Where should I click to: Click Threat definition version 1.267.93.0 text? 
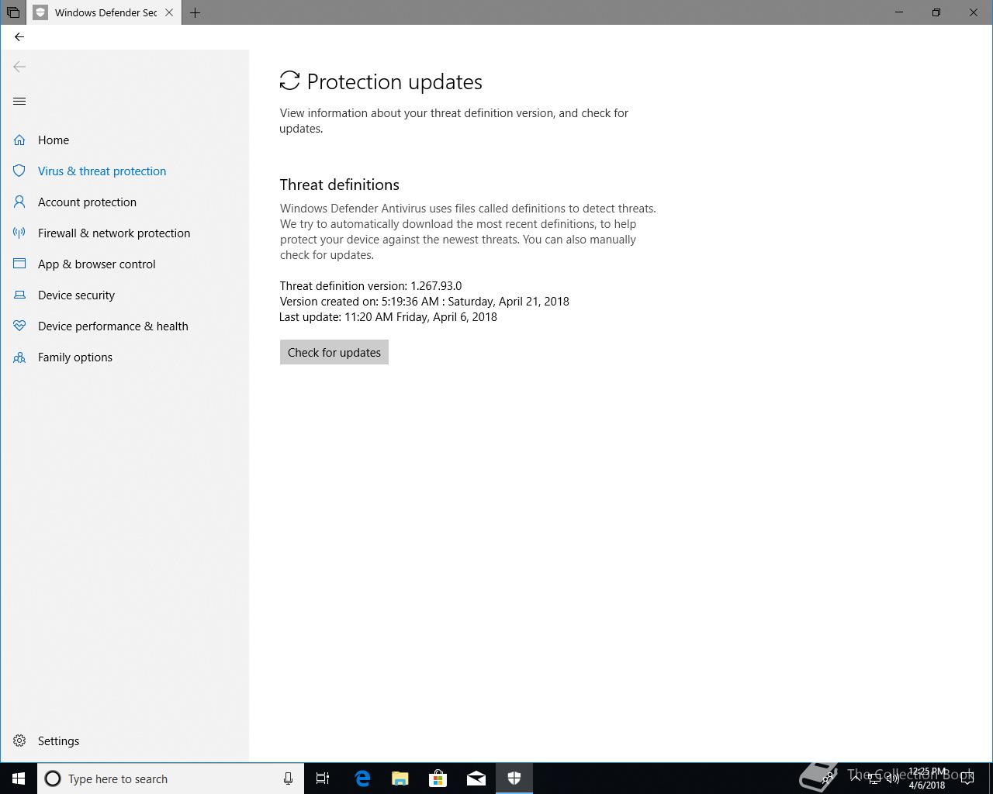click(x=371, y=286)
